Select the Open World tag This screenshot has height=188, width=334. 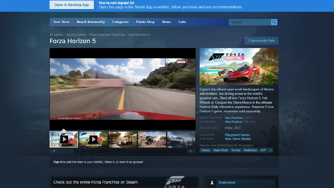point(220,150)
